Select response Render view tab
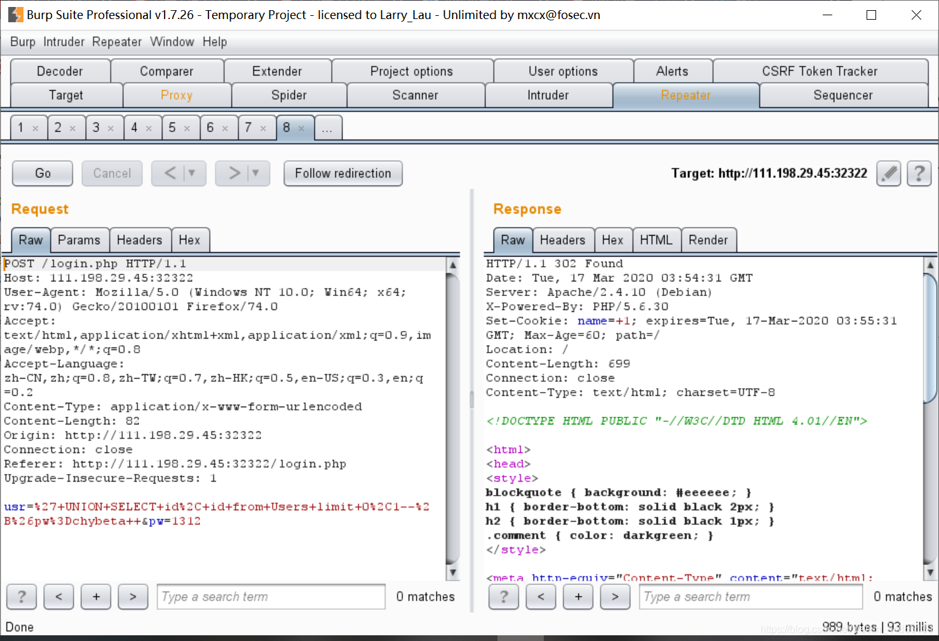The height and width of the screenshot is (641, 939). (708, 240)
